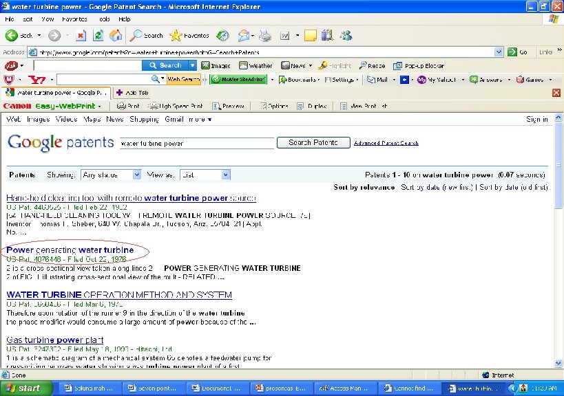Viewport: 564px width, 396px height.
Task: Expand the address bar dropdown arrow
Action: [x=498, y=52]
